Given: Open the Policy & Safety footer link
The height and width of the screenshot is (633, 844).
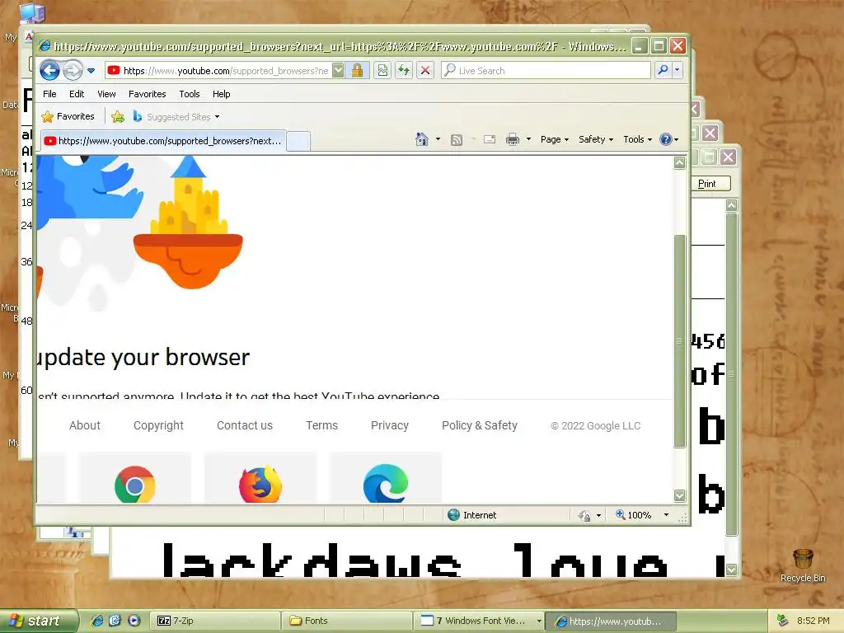Looking at the screenshot, I should [x=479, y=425].
